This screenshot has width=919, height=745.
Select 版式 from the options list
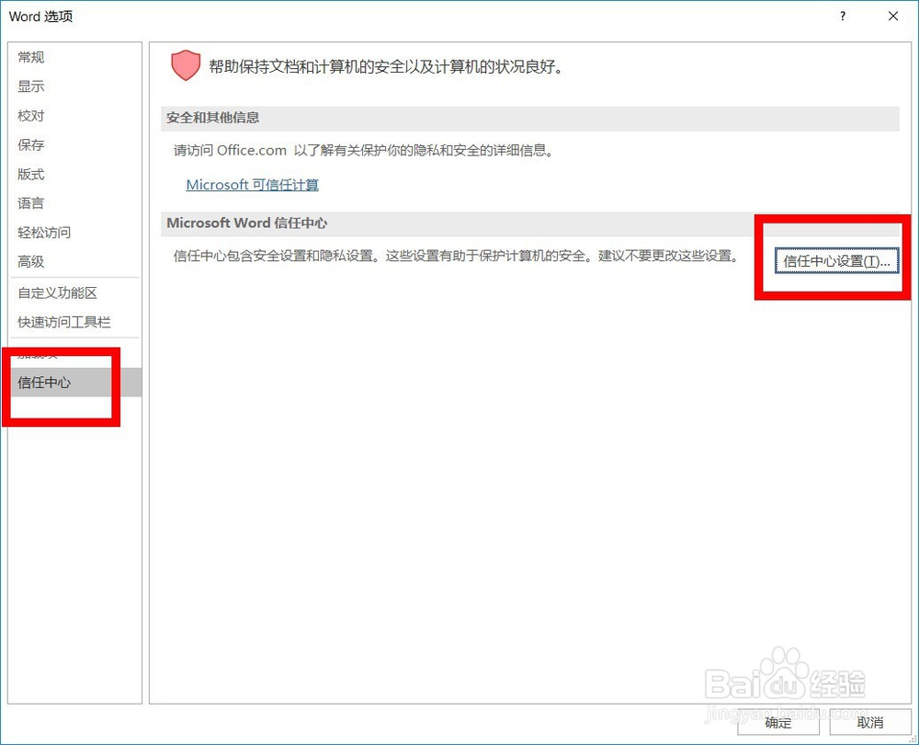coord(30,174)
